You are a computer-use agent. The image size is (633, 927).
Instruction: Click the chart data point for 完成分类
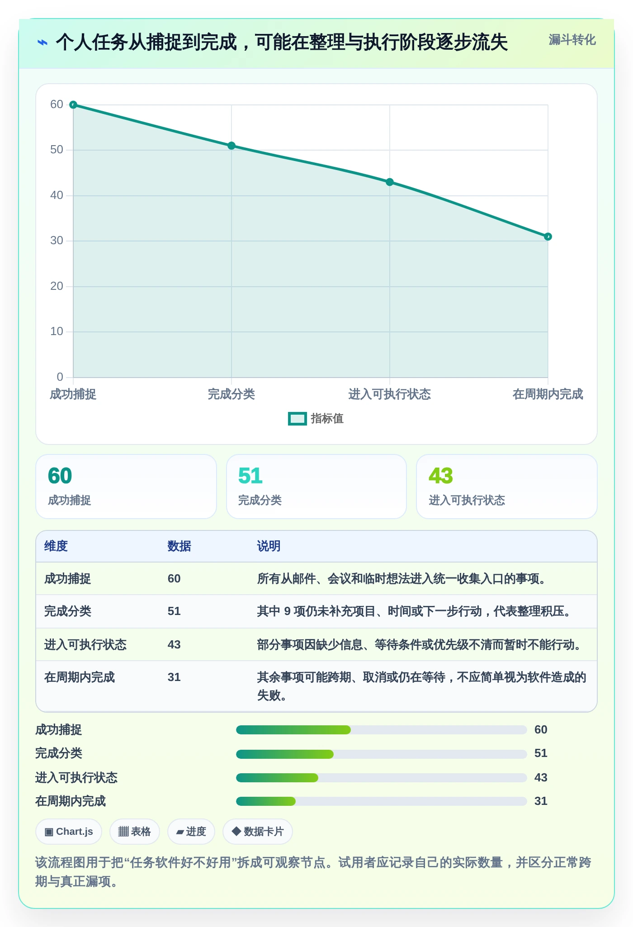coord(231,146)
